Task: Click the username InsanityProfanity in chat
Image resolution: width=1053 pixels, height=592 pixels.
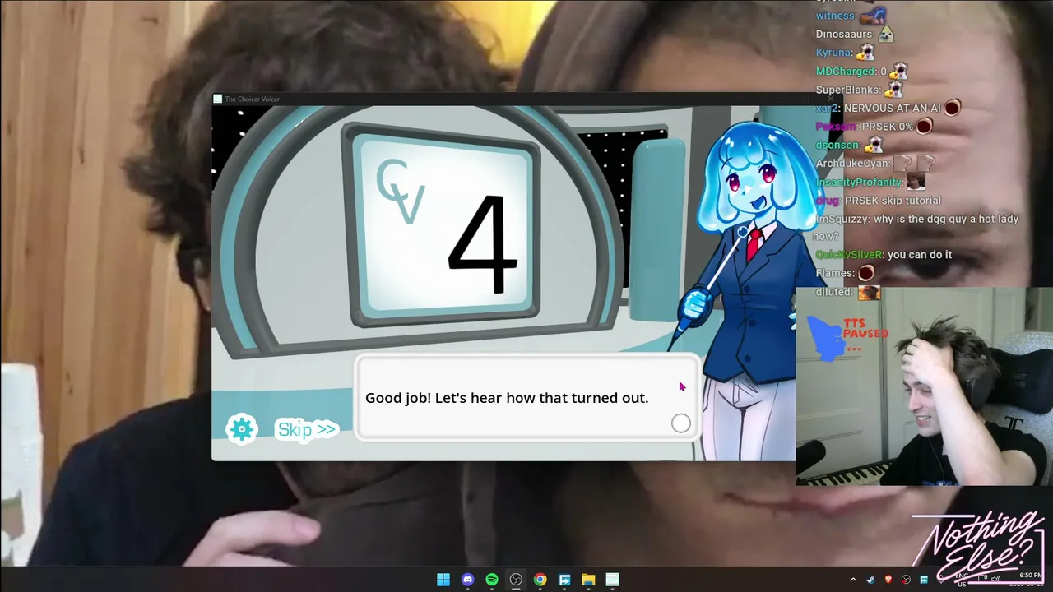Action: [x=859, y=182]
